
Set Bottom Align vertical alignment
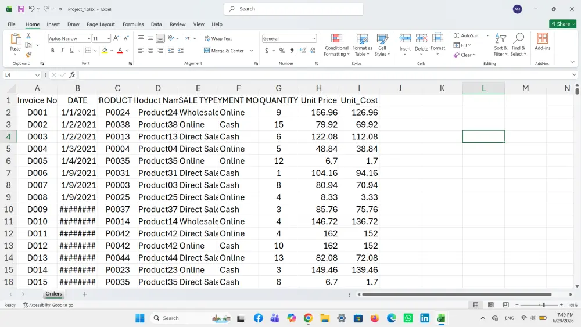(160, 38)
